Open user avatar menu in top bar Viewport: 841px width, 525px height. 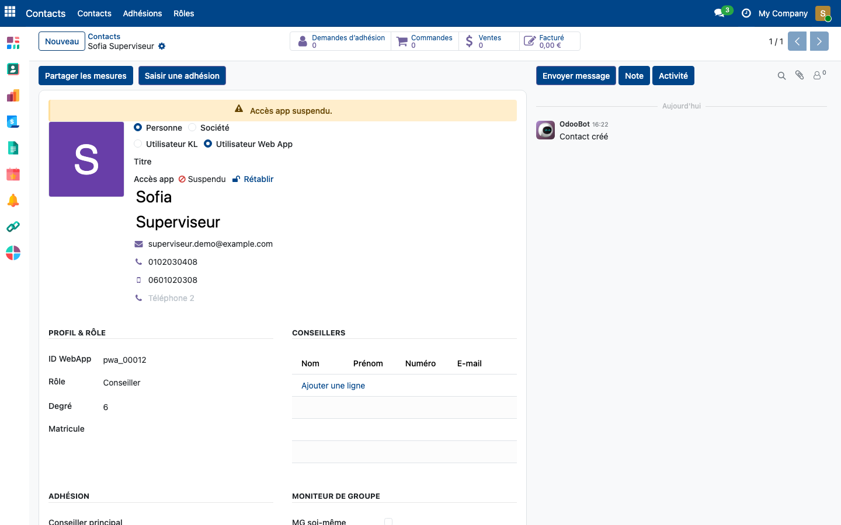823,13
